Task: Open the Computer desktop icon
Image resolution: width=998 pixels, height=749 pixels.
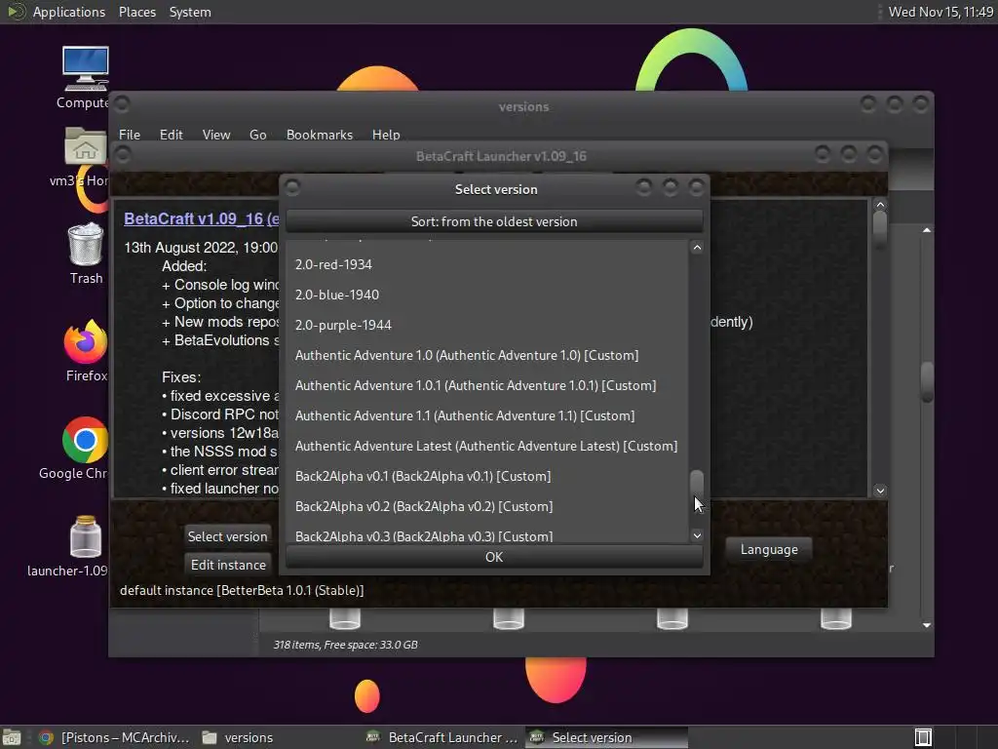Action: pyautogui.click(x=85, y=76)
